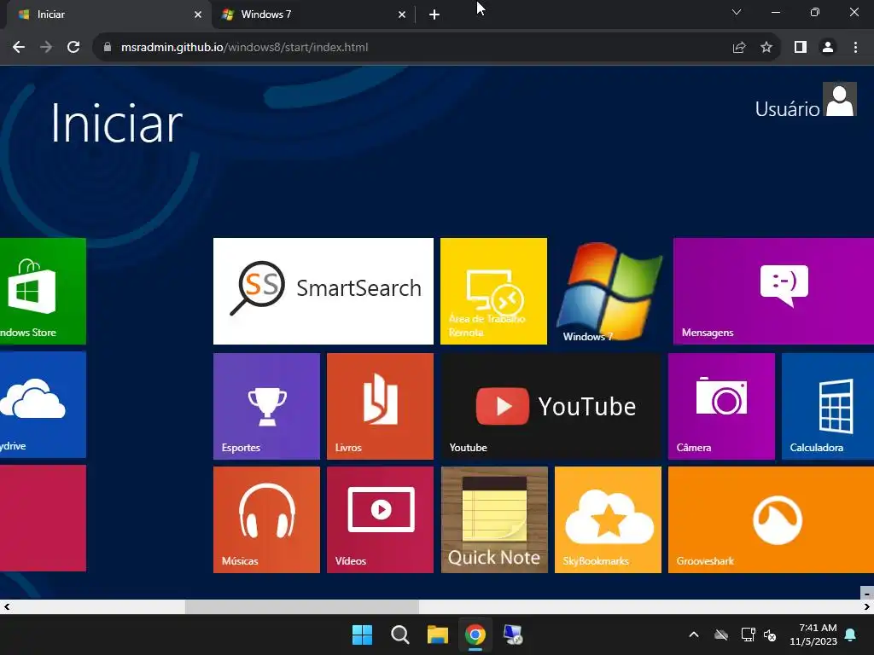Open the Calculadora tile
This screenshot has width=874, height=655.
tap(828, 406)
